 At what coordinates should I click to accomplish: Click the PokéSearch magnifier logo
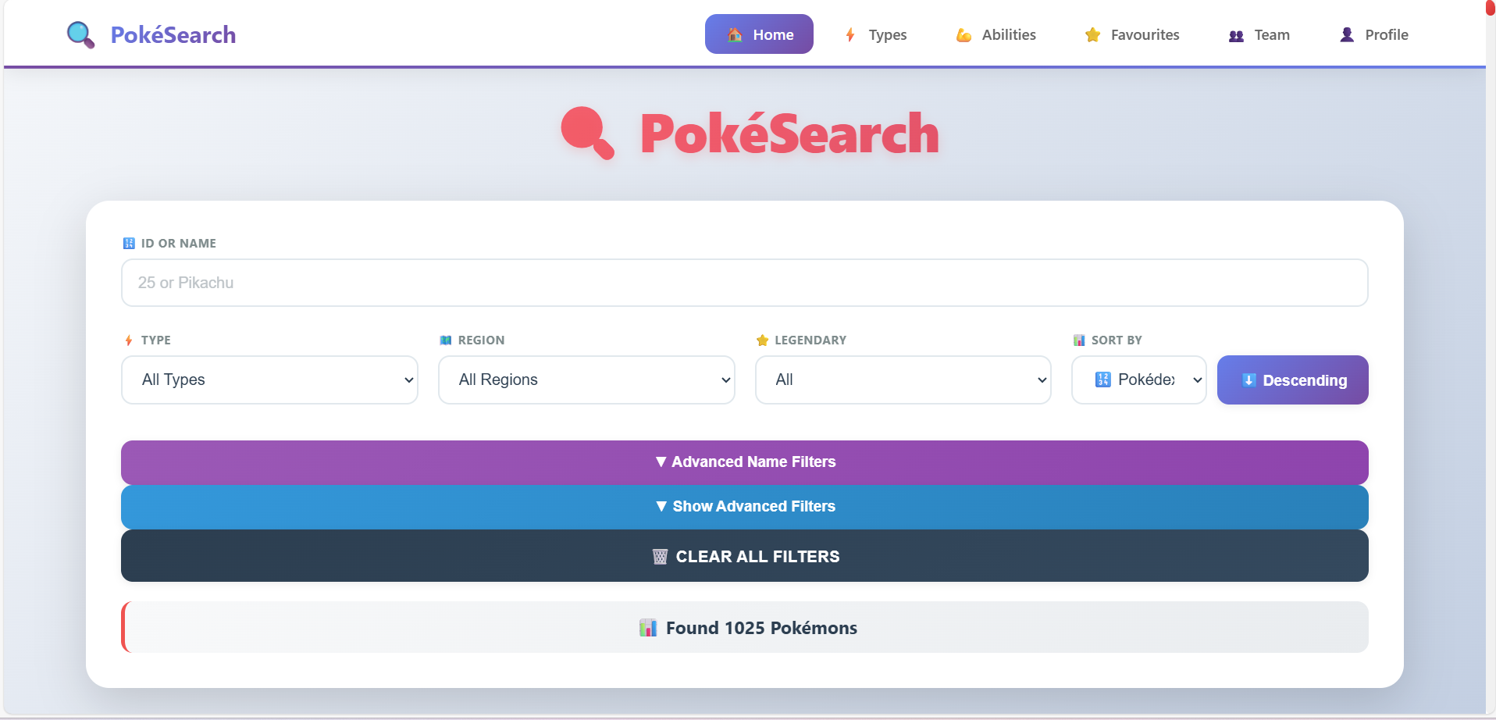coord(80,34)
